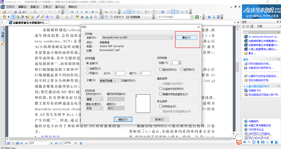Select the rectangle annotation tool

pyautogui.click(x=47, y=17)
